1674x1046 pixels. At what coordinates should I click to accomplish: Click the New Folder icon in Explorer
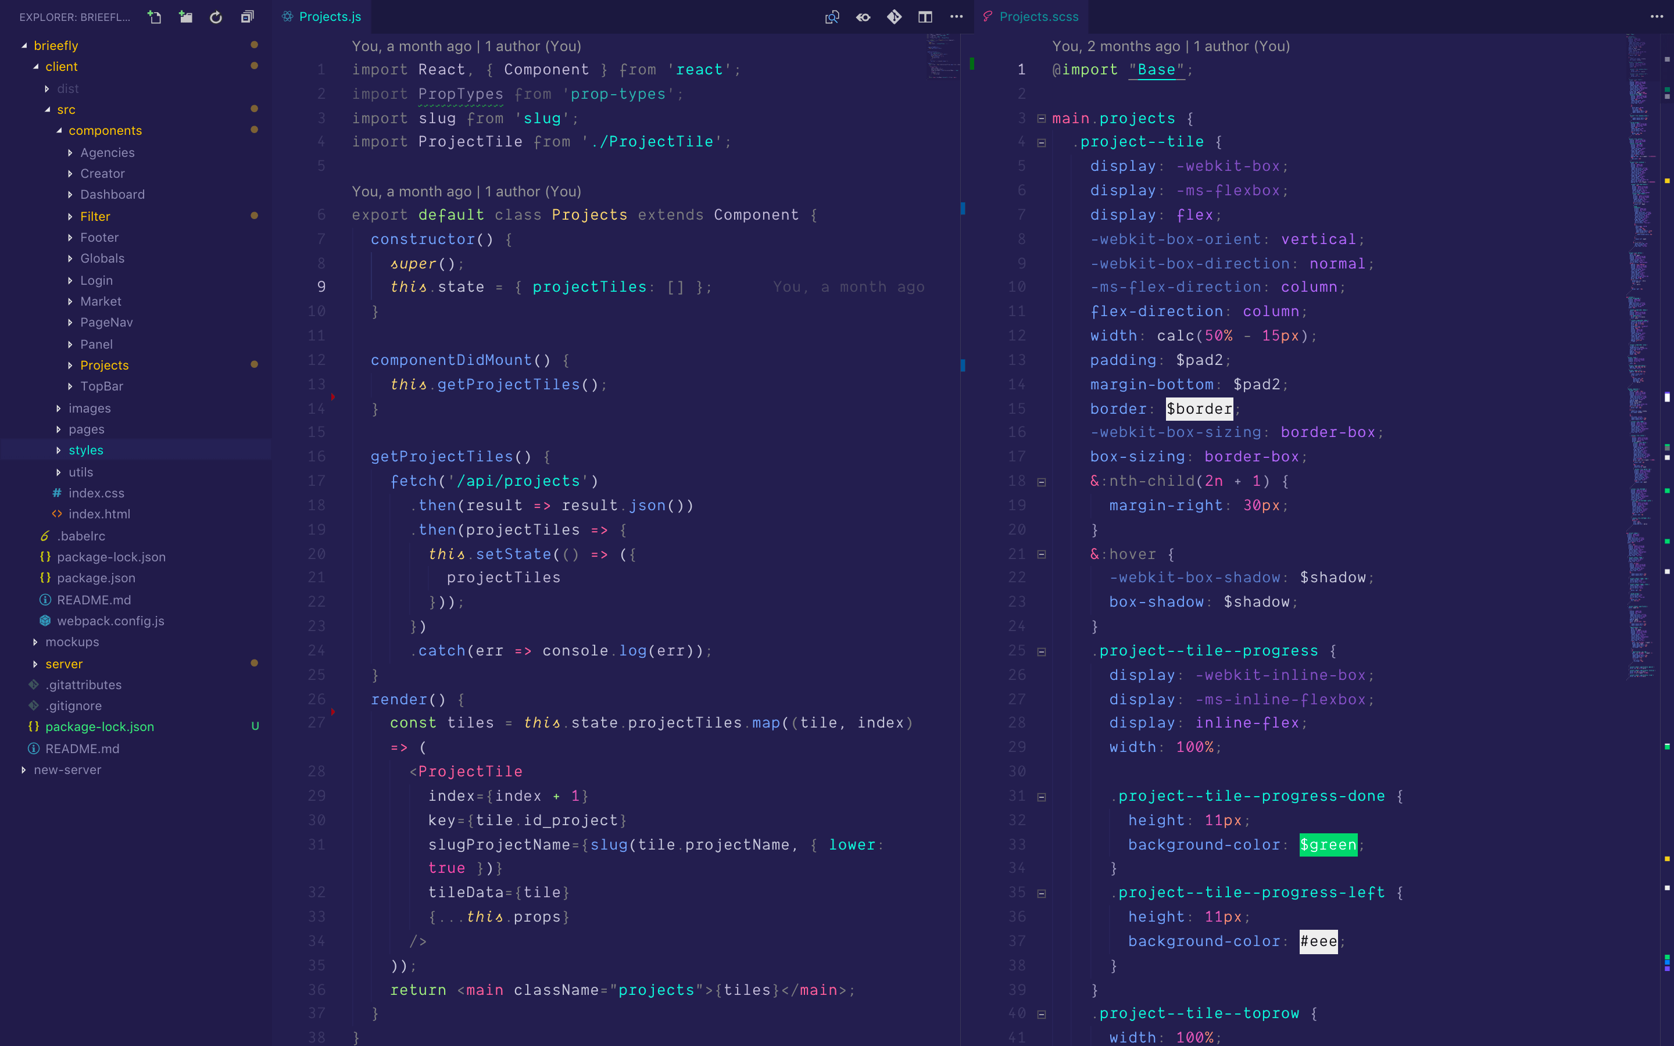coord(185,17)
